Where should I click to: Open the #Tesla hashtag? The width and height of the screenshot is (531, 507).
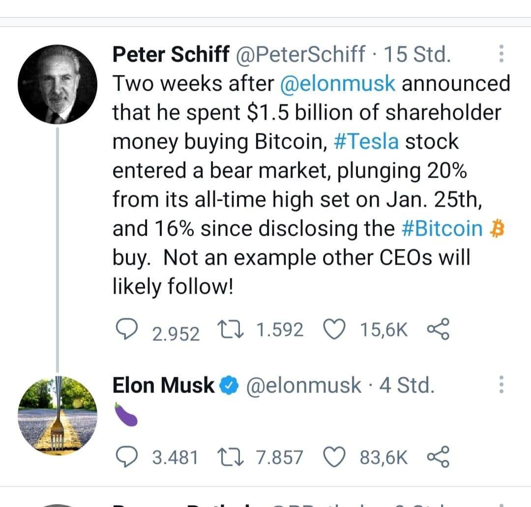(x=366, y=142)
